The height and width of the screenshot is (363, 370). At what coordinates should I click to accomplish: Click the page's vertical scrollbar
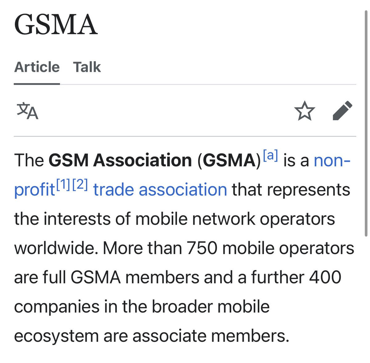pos(366,123)
